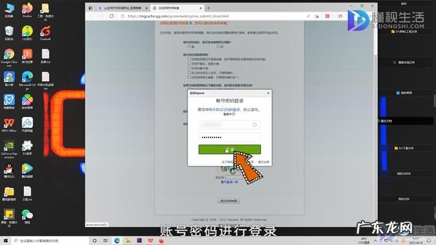
Task: Open the Foxmail desktop shortcut
Action: pos(45,33)
